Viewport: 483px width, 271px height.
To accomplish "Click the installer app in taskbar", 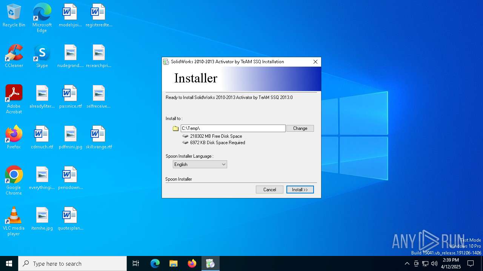I will click(210, 263).
